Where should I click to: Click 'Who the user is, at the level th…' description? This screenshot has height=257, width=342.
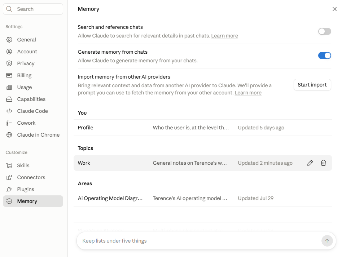190,128
